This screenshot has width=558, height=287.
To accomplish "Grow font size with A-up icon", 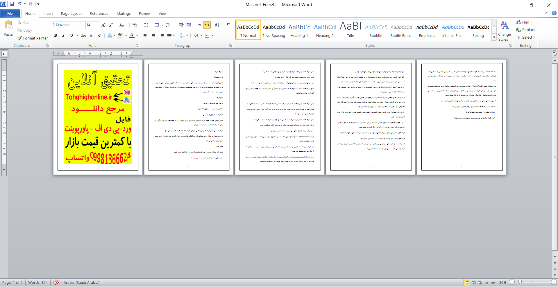I will point(103,25).
